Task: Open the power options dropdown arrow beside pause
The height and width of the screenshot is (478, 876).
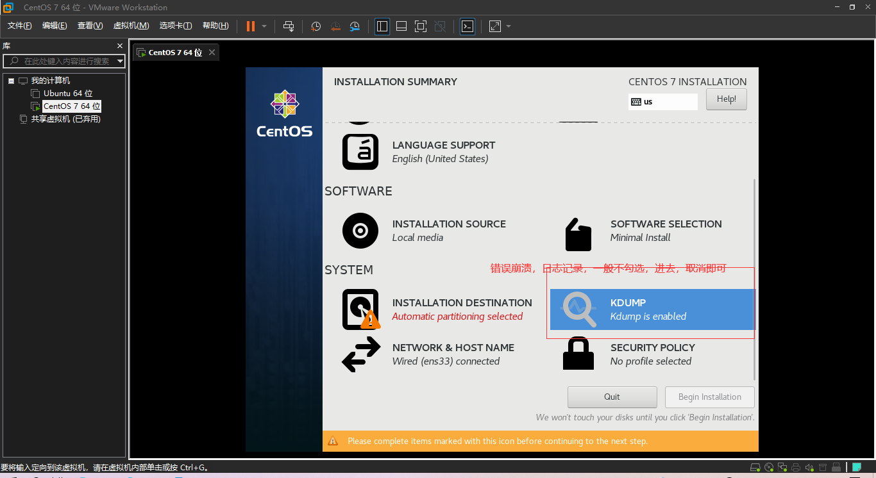Action: coord(264,26)
